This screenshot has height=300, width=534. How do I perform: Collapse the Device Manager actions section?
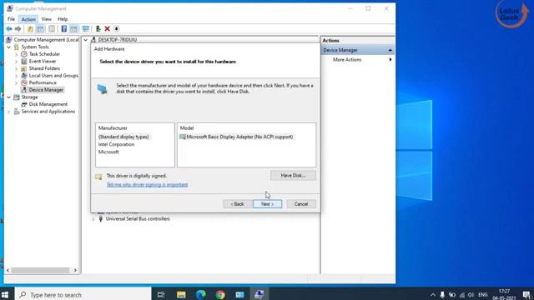390,50
